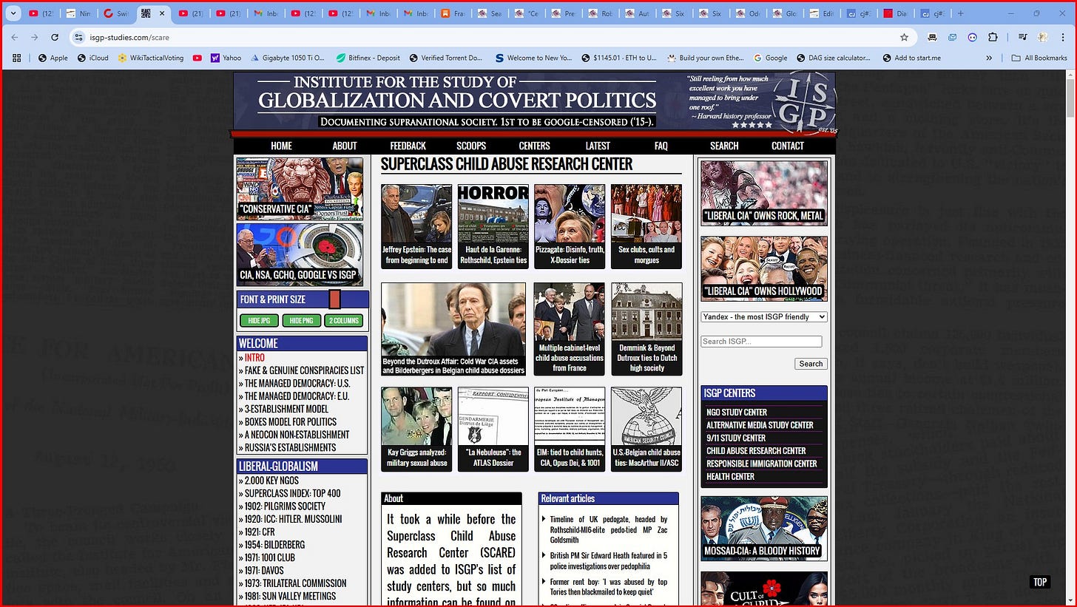Open the 'Conservative CIA' sidebar banner
Screen dimensions: 1077x607
(x=300, y=189)
